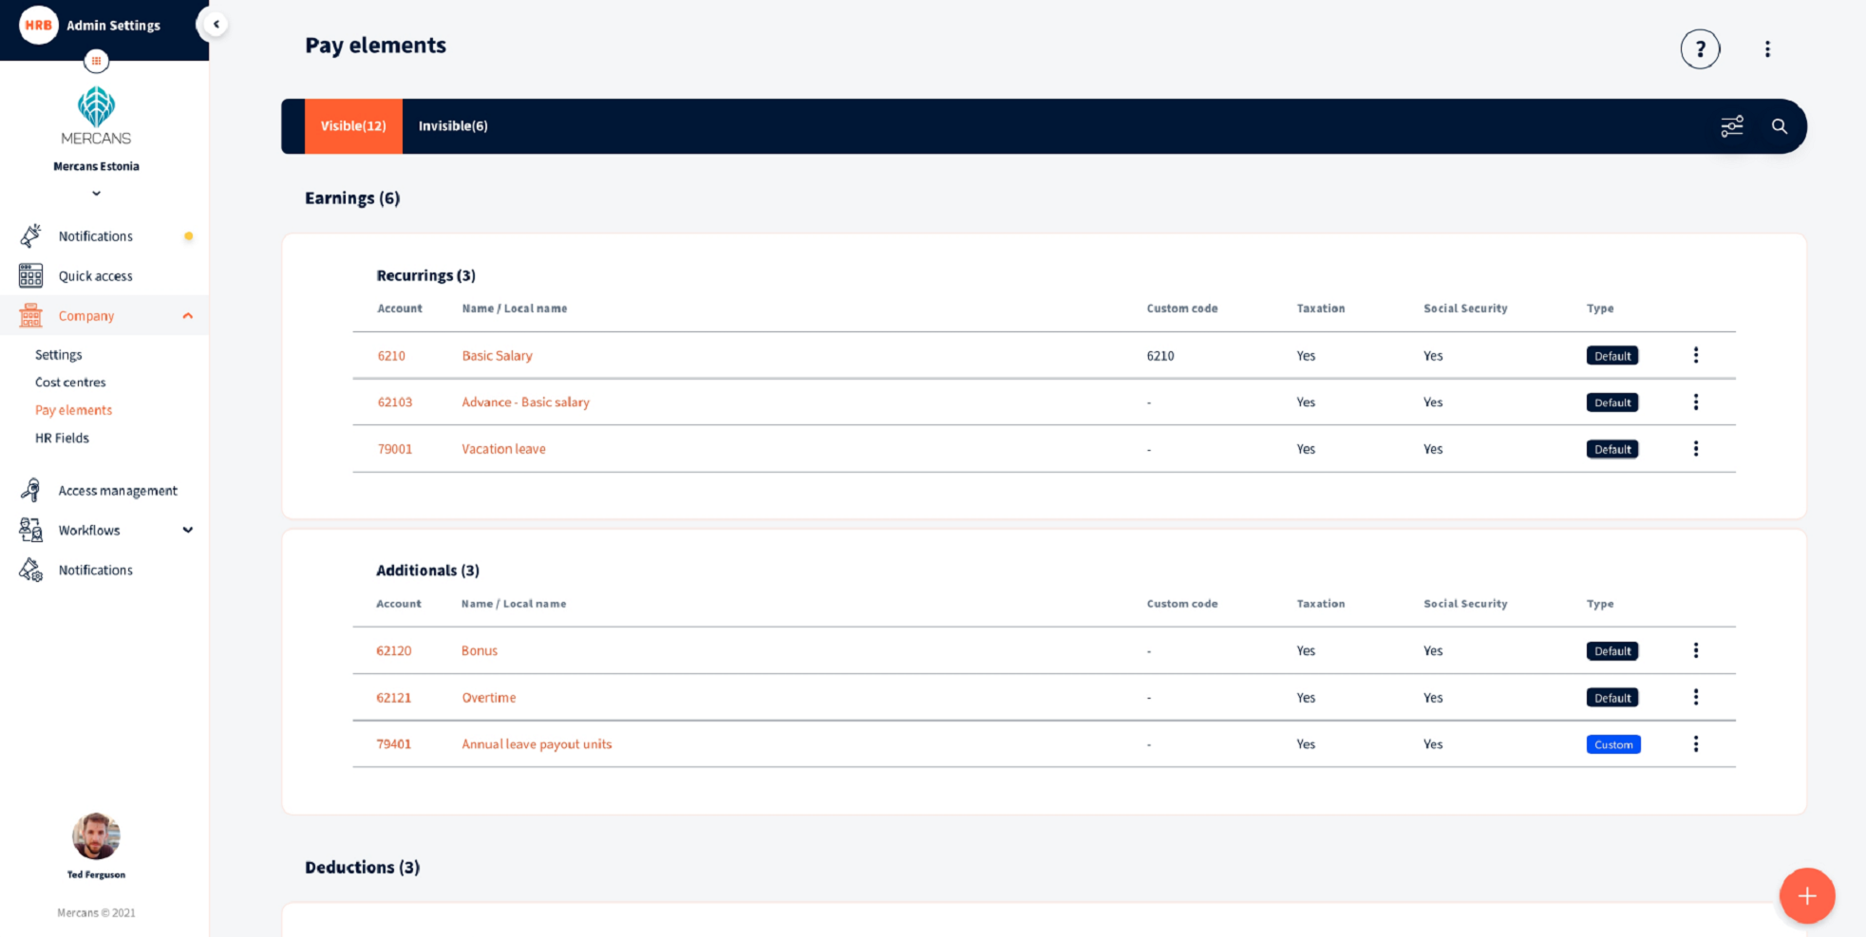Click the floating plus button to add element
Viewport: 1866px width, 937px height.
pos(1806,895)
